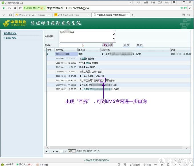
Task: Switch to Overview of your invoices tab
Action: coord(32,15)
